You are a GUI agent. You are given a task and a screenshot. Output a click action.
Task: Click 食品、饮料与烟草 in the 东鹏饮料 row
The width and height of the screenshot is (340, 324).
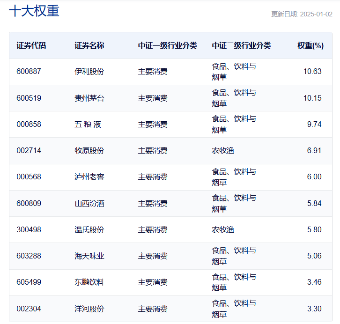coord(234,282)
